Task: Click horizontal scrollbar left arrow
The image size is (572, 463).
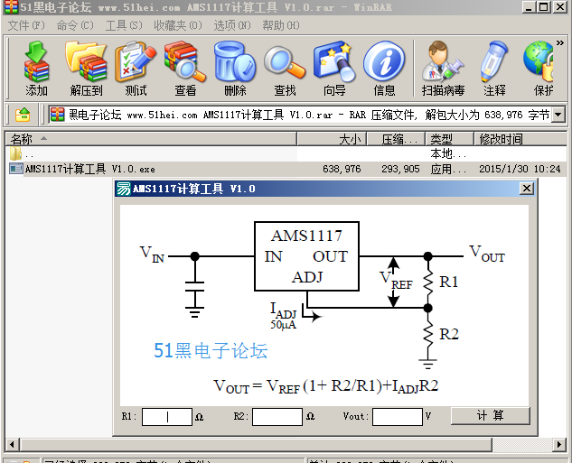Action: tap(12, 444)
